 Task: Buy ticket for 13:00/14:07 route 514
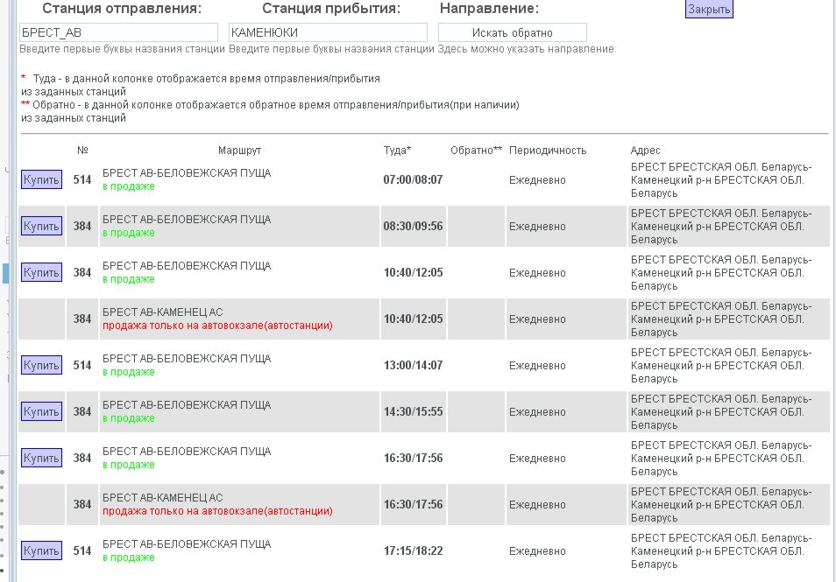[41, 365]
